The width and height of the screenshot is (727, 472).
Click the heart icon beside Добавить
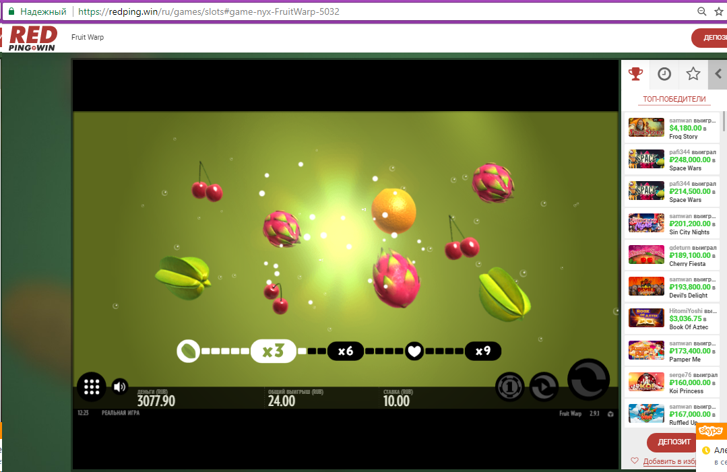tap(635, 461)
